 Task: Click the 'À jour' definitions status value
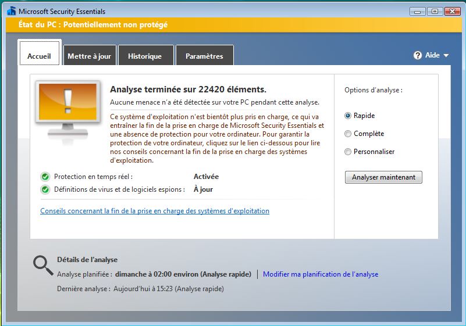203,189
